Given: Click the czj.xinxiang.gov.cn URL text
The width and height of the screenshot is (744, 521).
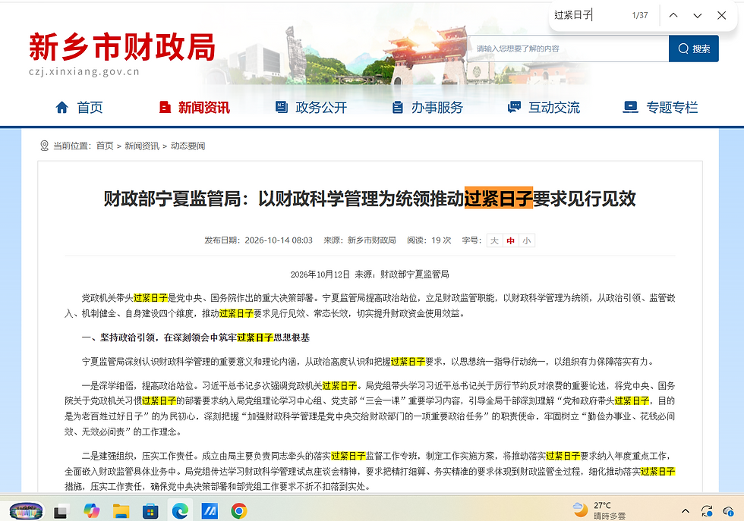Looking at the screenshot, I should click(84, 71).
